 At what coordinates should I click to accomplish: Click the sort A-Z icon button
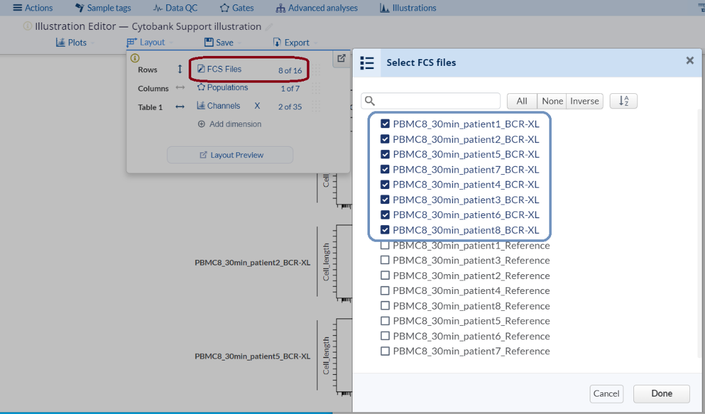coord(623,101)
